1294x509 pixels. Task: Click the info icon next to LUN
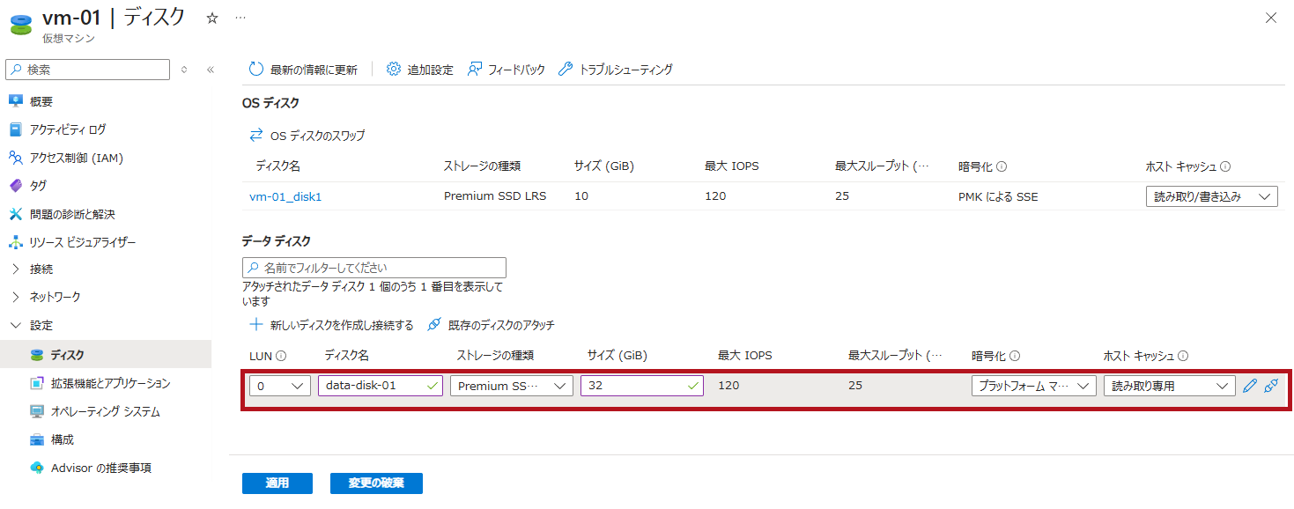[x=281, y=356]
